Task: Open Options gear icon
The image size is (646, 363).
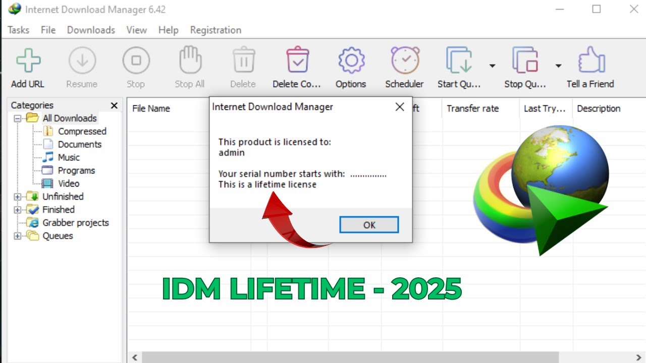Action: point(351,61)
